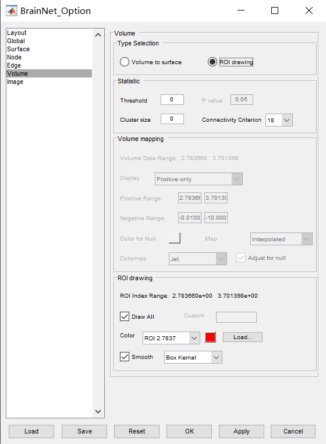Select Volume in the options list
The image size is (326, 444).
click(49, 73)
